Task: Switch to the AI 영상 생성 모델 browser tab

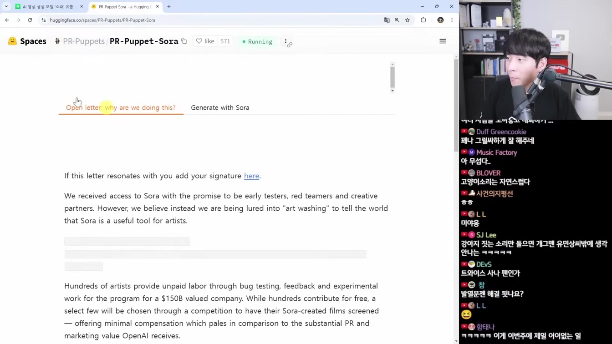Action: (48, 7)
